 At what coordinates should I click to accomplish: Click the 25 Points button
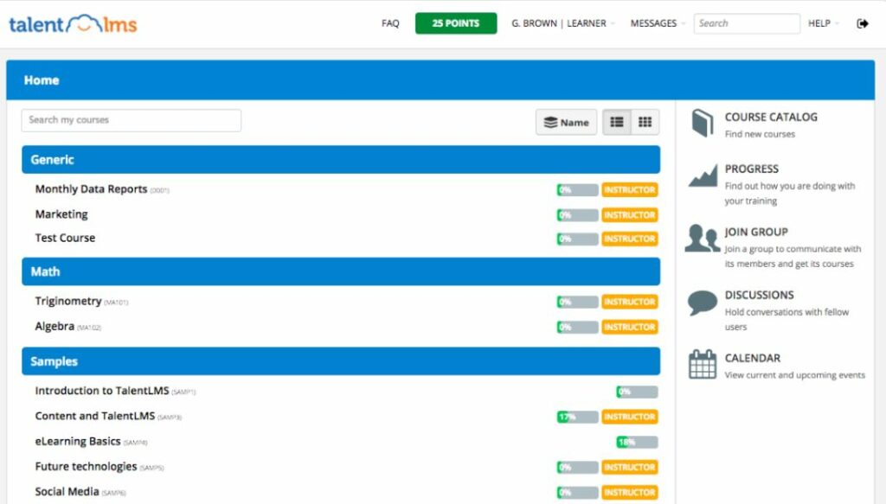click(456, 23)
